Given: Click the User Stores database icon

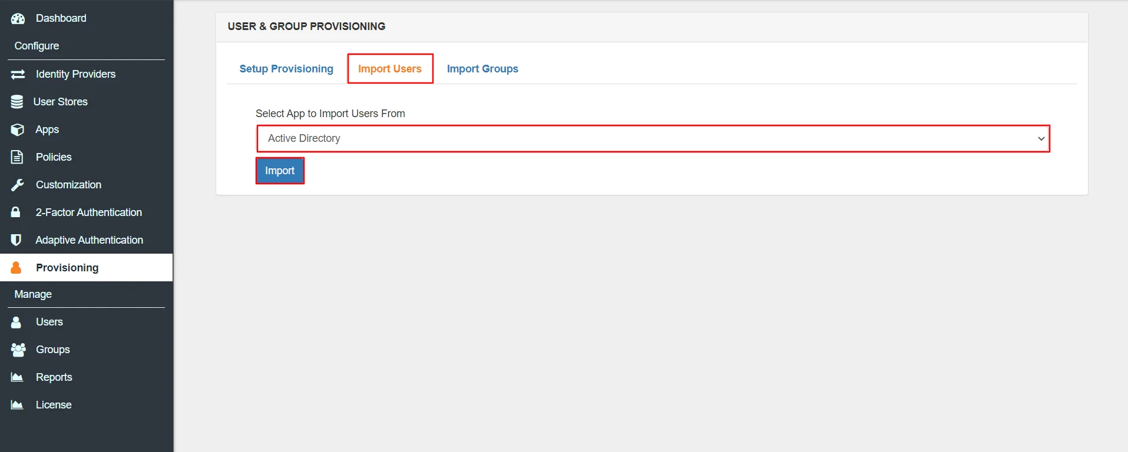Looking at the screenshot, I should 17,102.
